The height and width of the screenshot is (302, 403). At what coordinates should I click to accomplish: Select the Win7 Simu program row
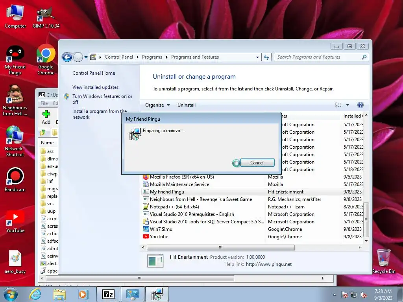click(x=252, y=229)
